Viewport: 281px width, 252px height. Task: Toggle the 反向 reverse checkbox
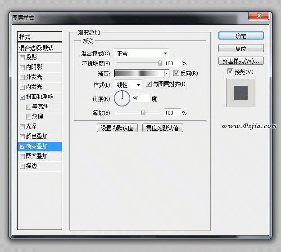point(177,73)
